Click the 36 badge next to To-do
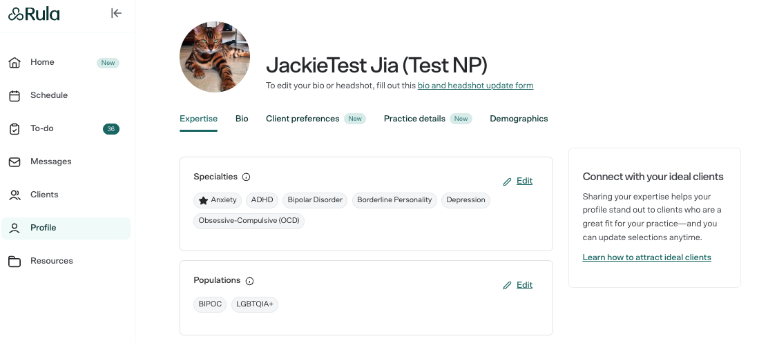Screen dimensions: 768x343 pos(111,129)
